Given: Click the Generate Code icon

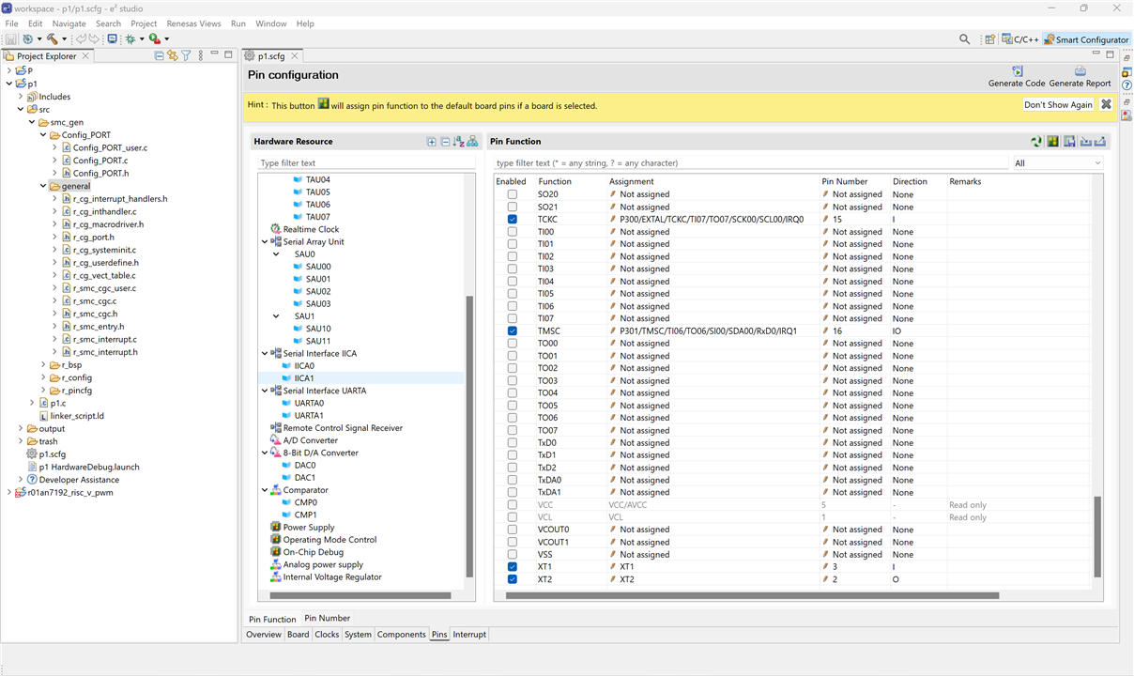Looking at the screenshot, I should point(1017,71).
